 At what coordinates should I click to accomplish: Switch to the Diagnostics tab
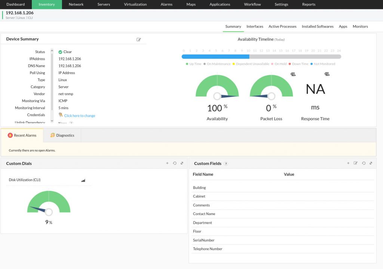click(x=62, y=135)
